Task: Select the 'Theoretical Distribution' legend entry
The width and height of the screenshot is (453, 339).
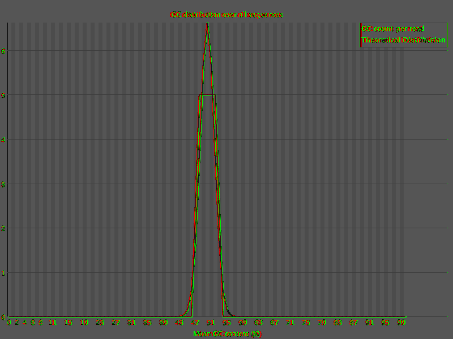Action: tap(403, 40)
